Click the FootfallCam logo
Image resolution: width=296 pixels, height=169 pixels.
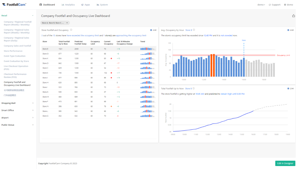pos(14,5)
